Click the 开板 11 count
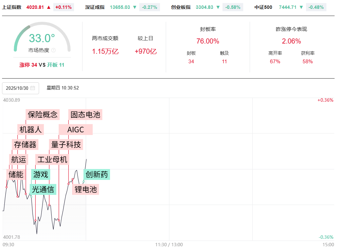The height and width of the screenshot is (251, 339). pos(55,65)
